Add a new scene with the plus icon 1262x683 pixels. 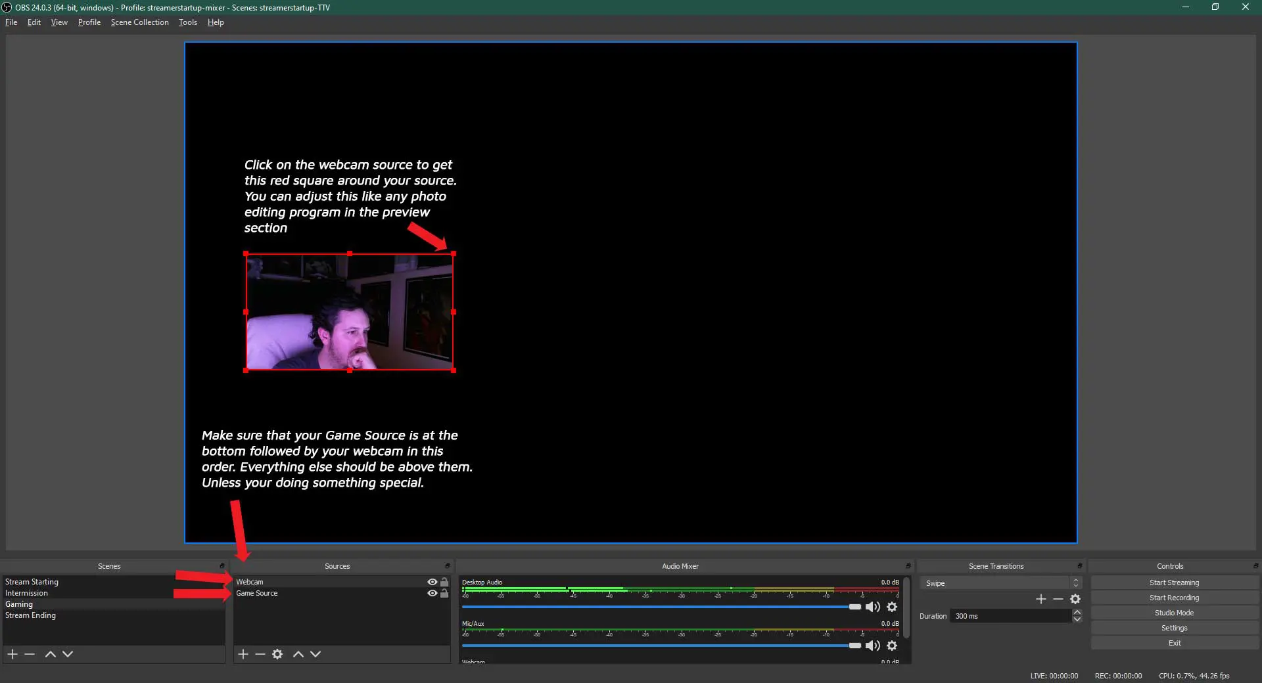tap(12, 654)
